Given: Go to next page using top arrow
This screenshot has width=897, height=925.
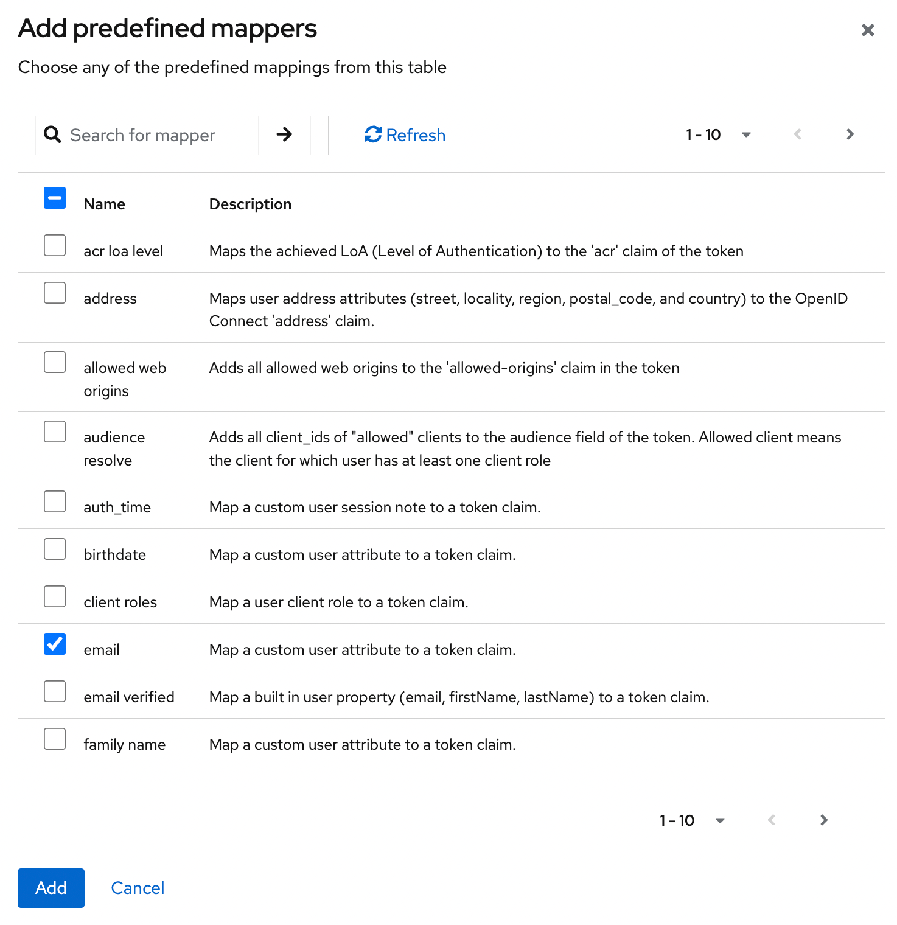Looking at the screenshot, I should tap(850, 134).
